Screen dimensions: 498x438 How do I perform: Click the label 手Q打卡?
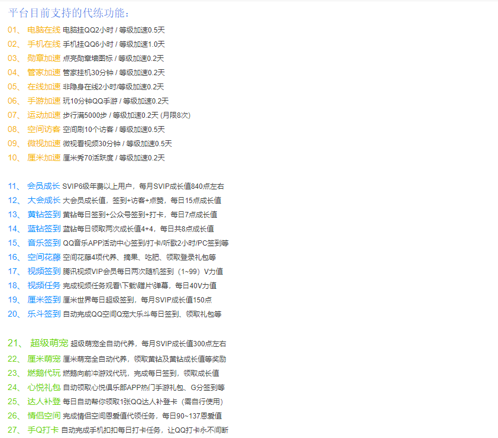pyautogui.click(x=43, y=430)
